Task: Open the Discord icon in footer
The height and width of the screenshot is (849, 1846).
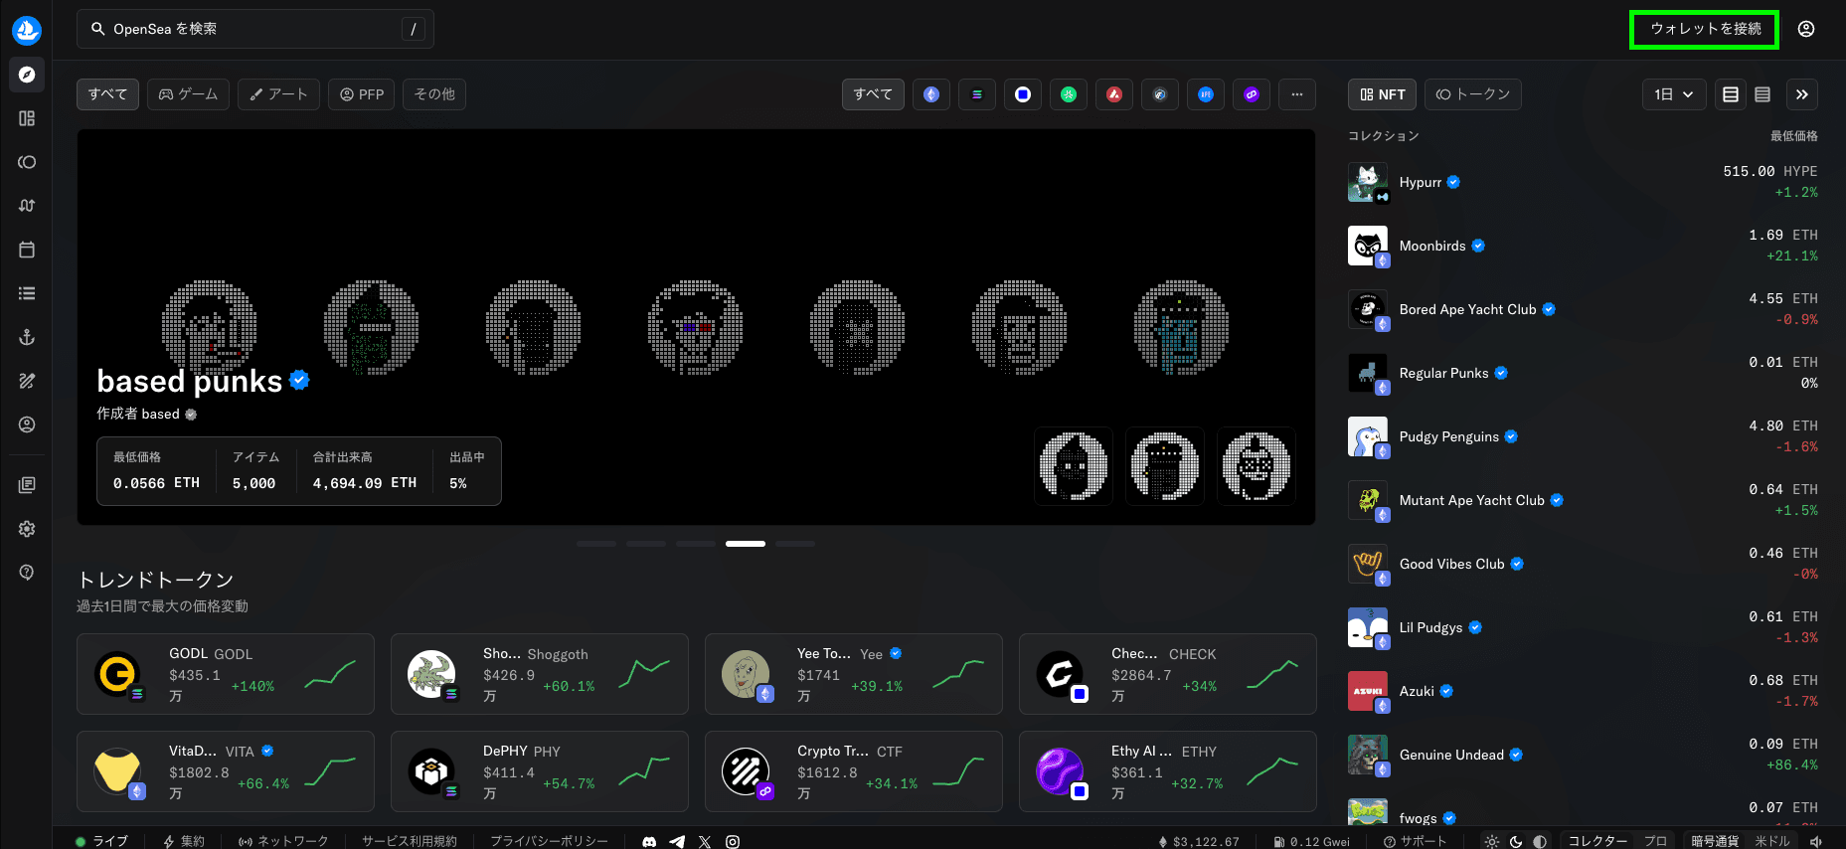Action: pos(649,841)
